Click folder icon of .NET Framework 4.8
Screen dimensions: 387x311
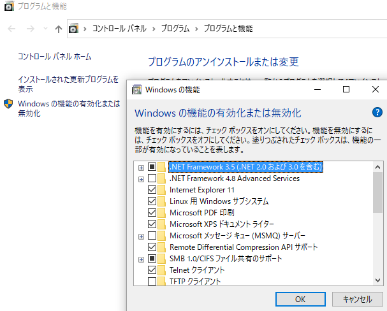tap(162, 178)
